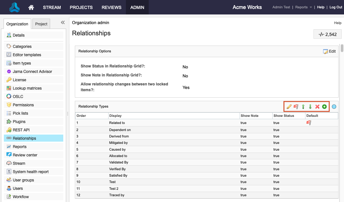
Task: Move relationship type up with green arrow
Action: pyautogui.click(x=303, y=107)
